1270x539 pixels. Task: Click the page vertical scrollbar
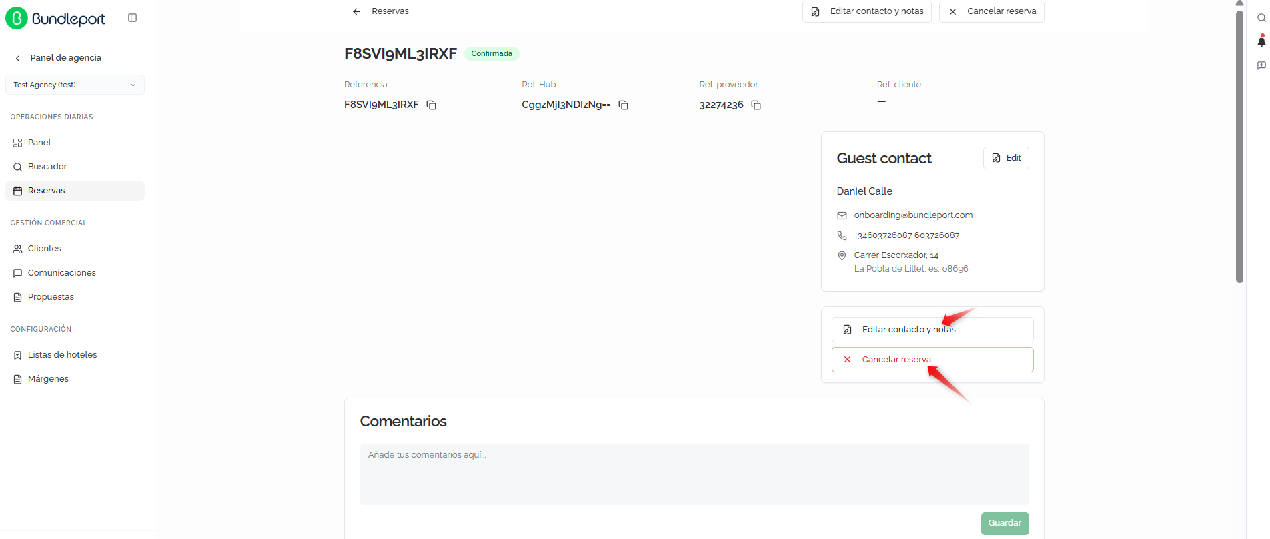click(x=1239, y=147)
